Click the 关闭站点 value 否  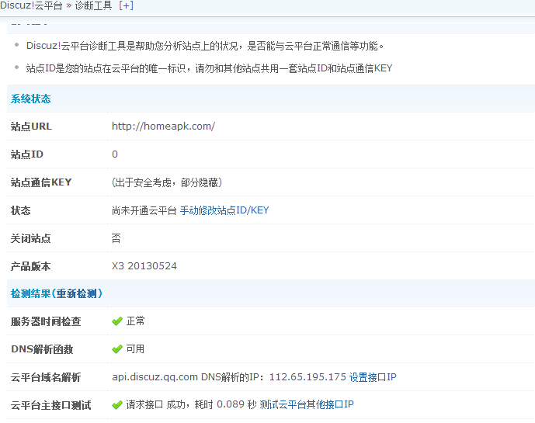pos(116,238)
